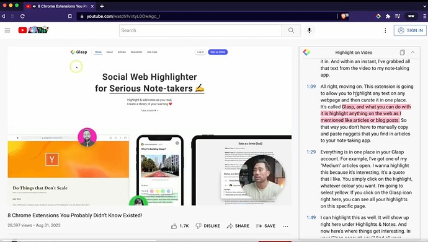Image resolution: width=428 pixels, height=242 pixels.
Task: Open the extensions puzzle icon
Action: [388, 16]
